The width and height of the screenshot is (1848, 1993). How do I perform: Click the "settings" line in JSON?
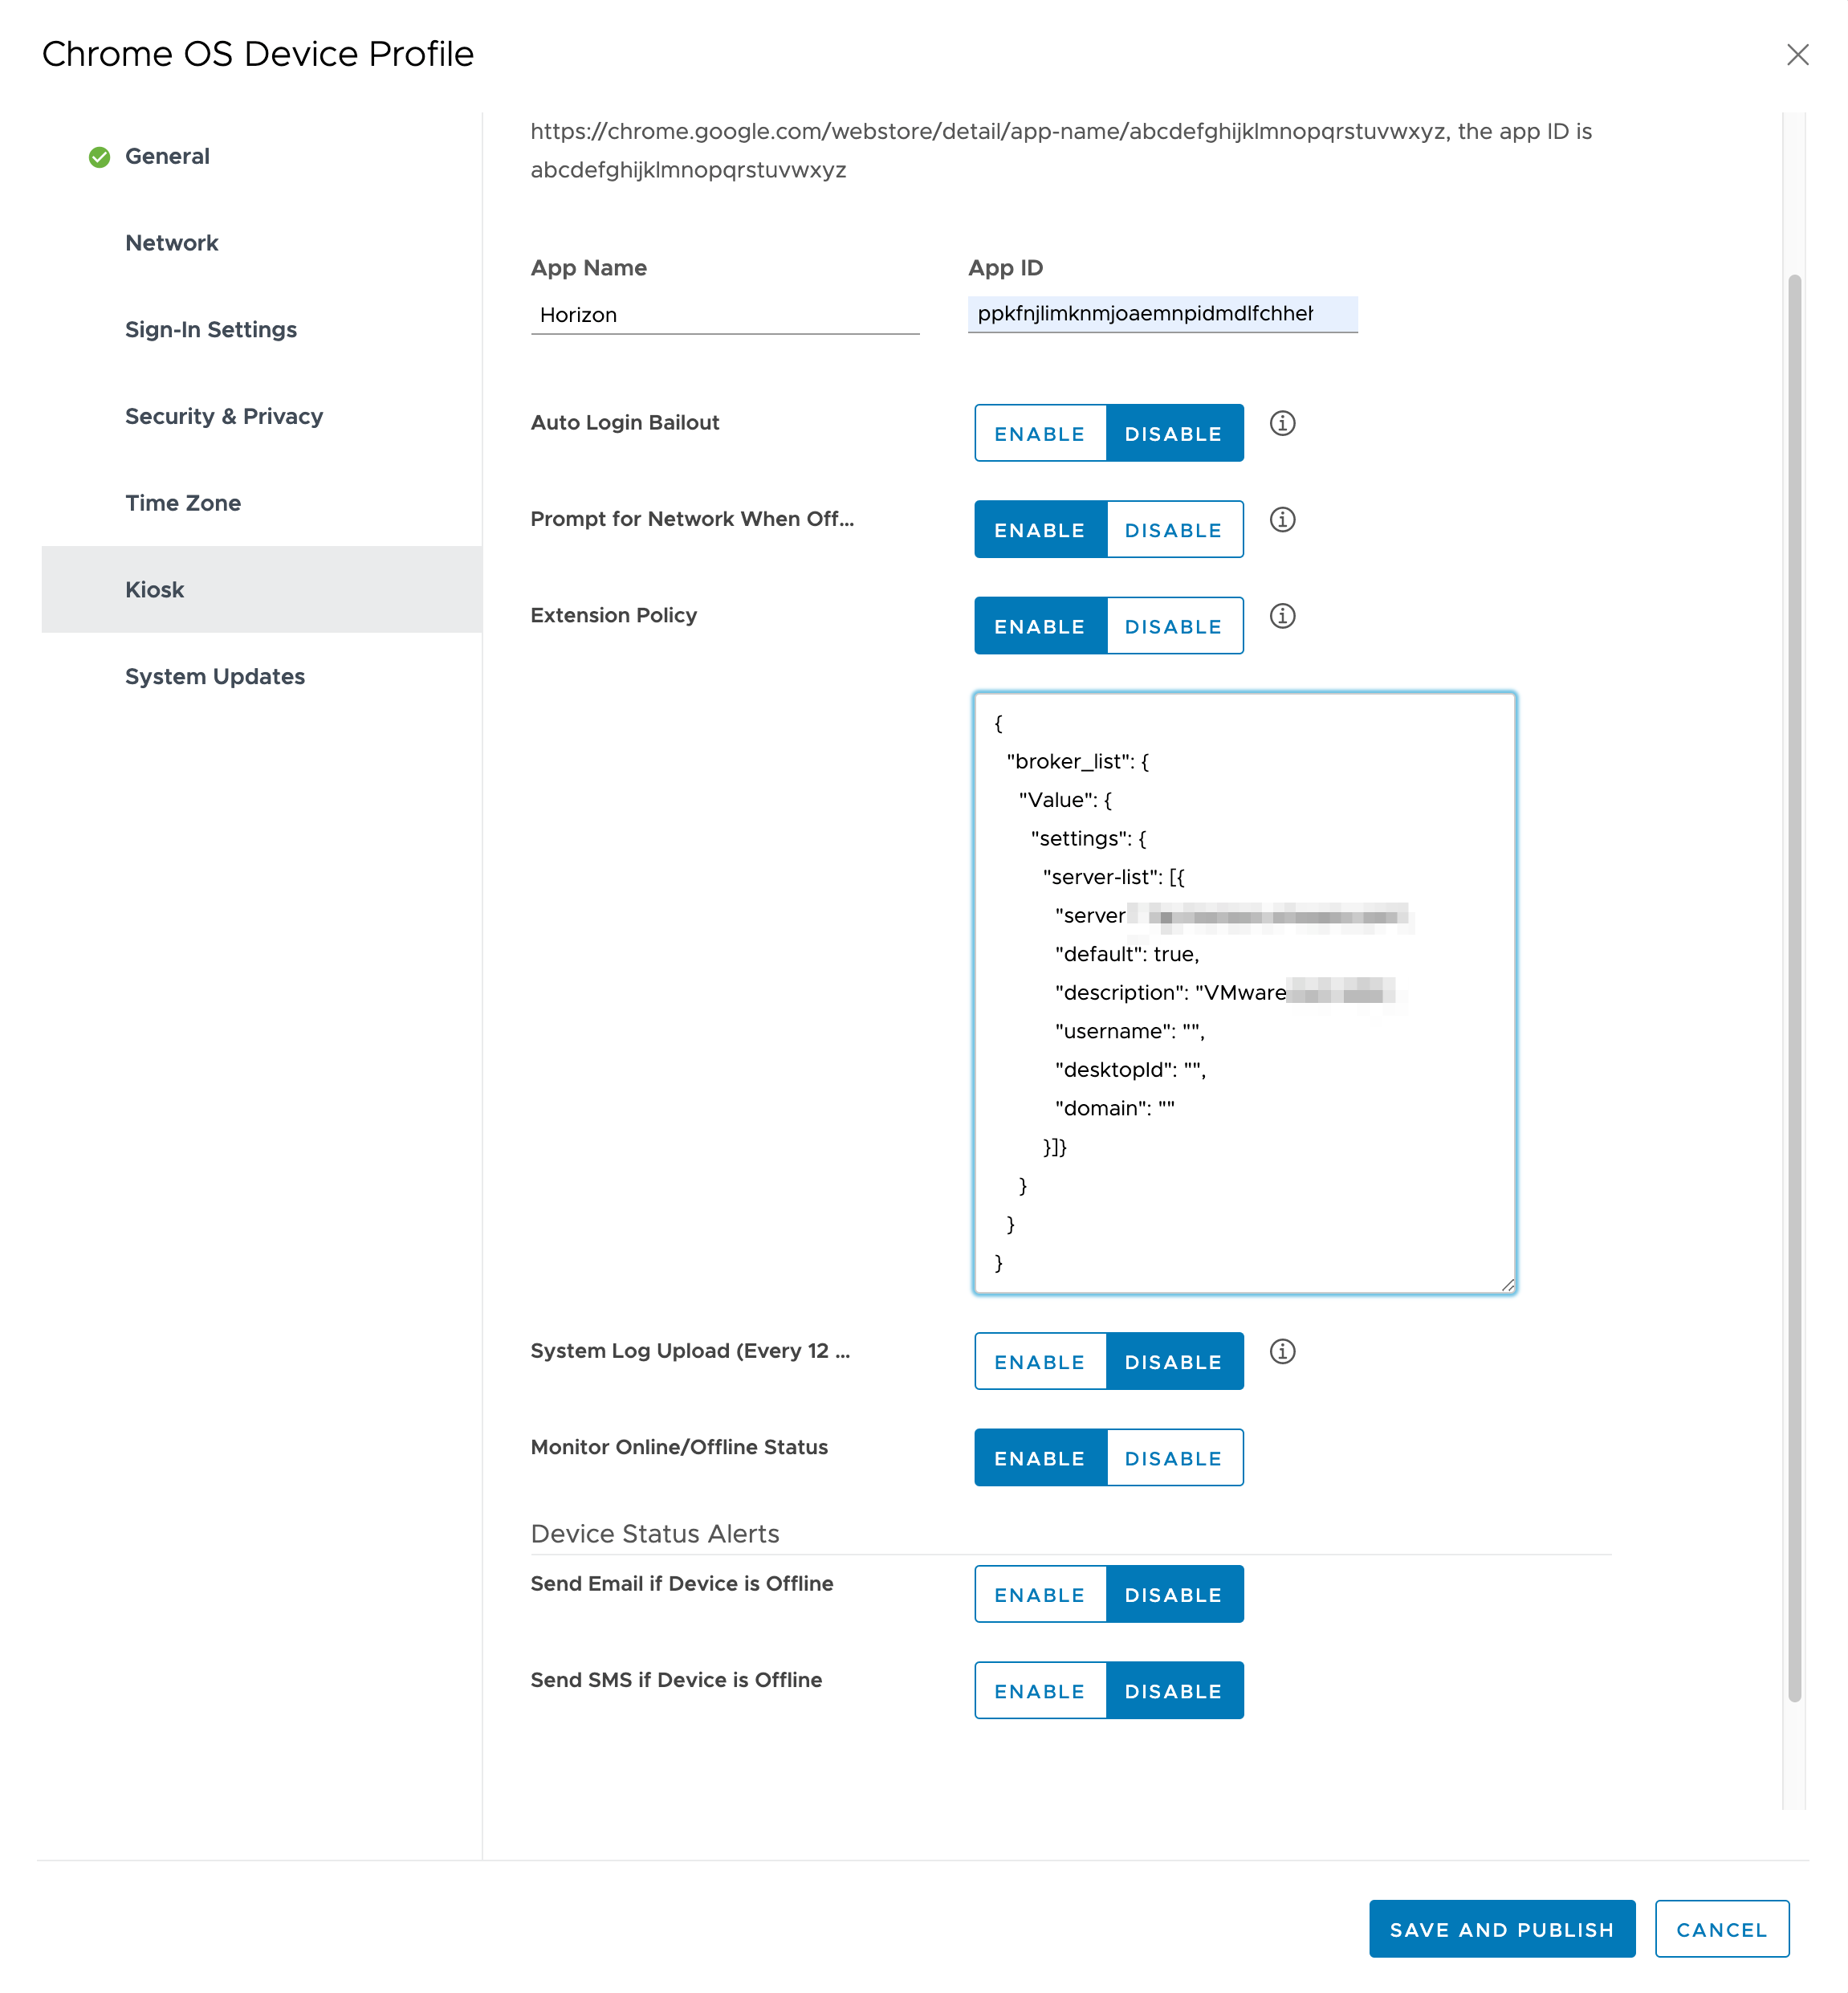point(1089,839)
